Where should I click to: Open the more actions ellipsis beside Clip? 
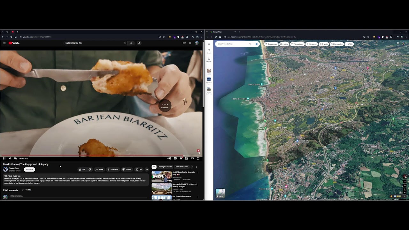click(x=147, y=170)
